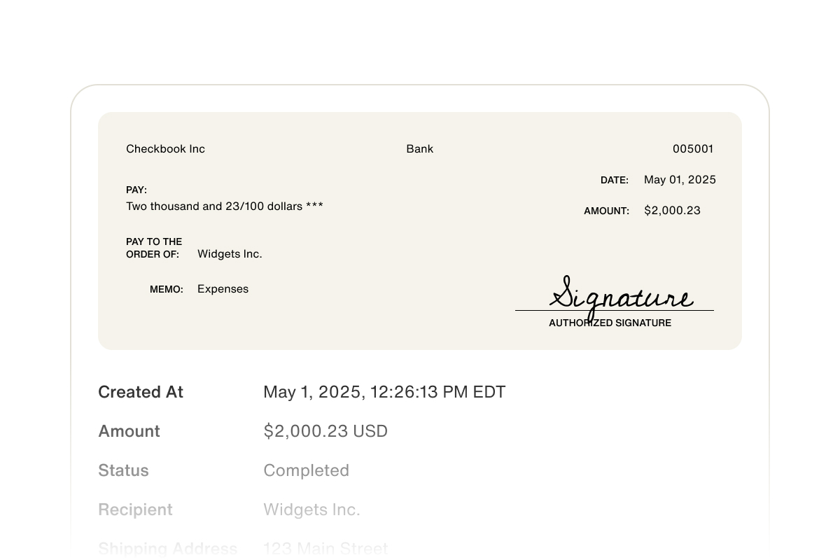Viewport: 840px width, 560px height.
Task: Click the Shipping Address label
Action: (168, 548)
